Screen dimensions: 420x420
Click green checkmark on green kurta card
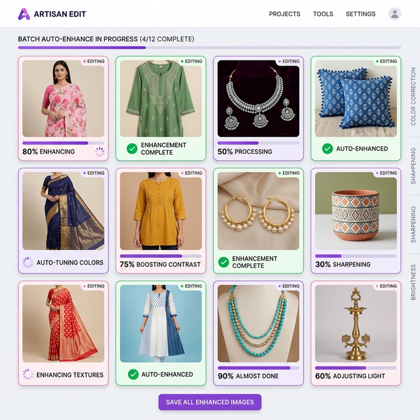pyautogui.click(x=132, y=148)
